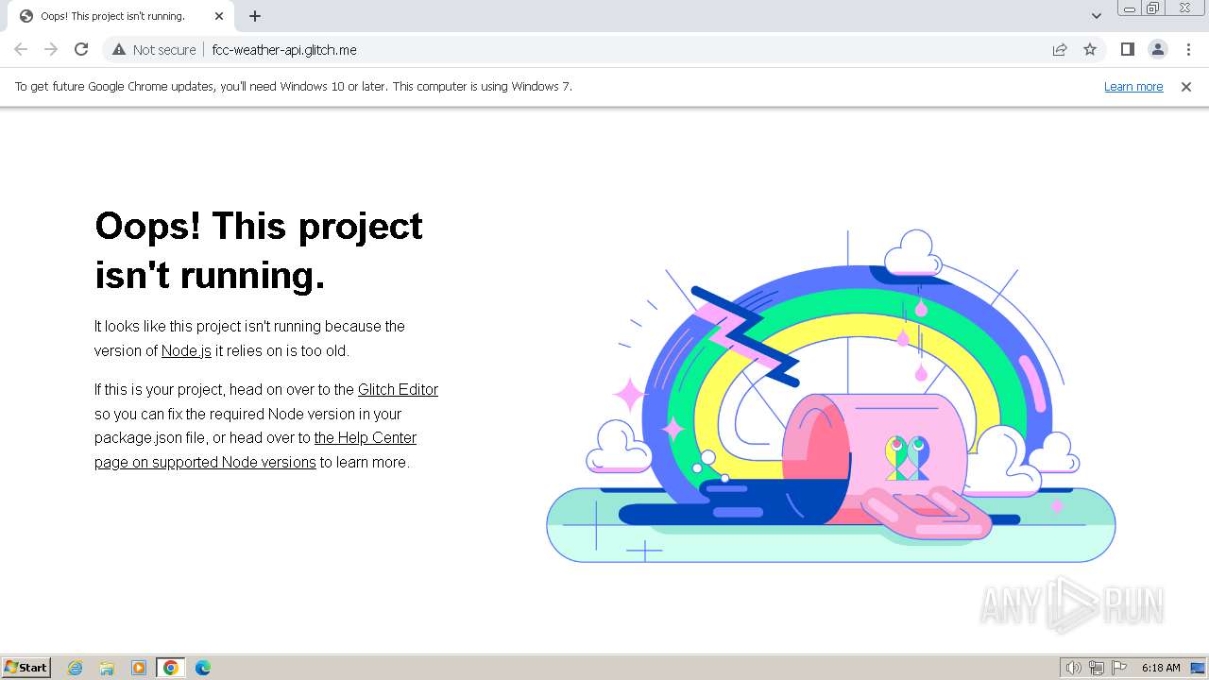Share this page using the share icon

click(x=1060, y=49)
